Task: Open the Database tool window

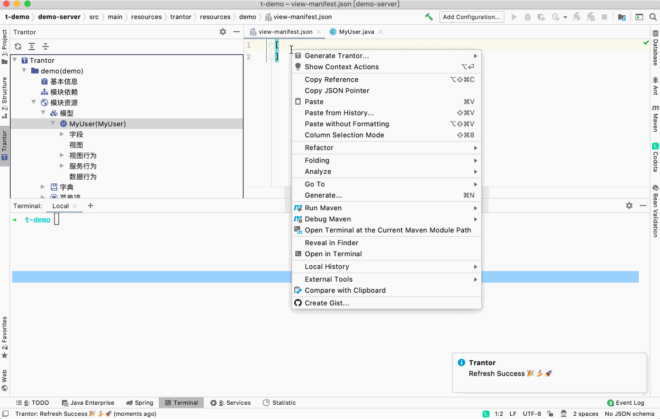Action: tap(655, 48)
